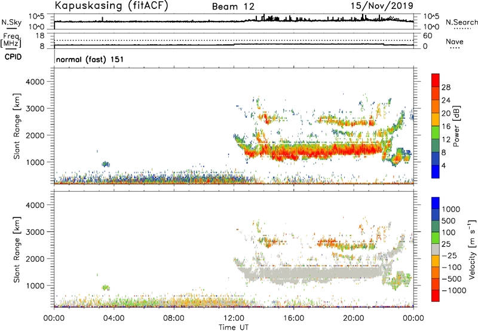Pick the yellow 16–20 dB power colorbar segment
Viewport: 478px width, 331px height.
(x=436, y=119)
